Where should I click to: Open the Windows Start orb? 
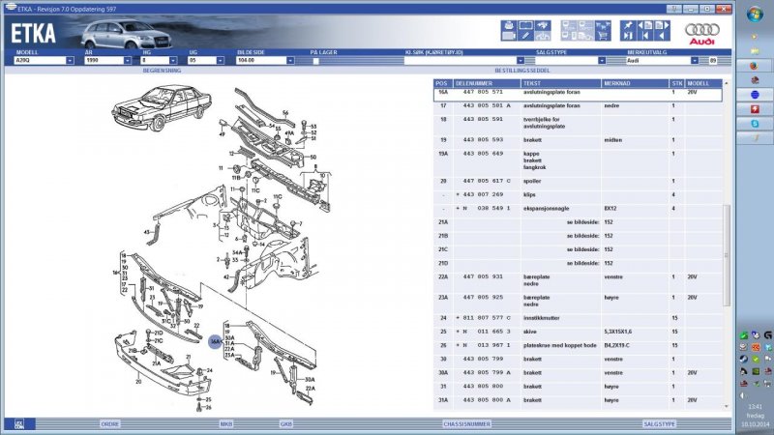755,14
